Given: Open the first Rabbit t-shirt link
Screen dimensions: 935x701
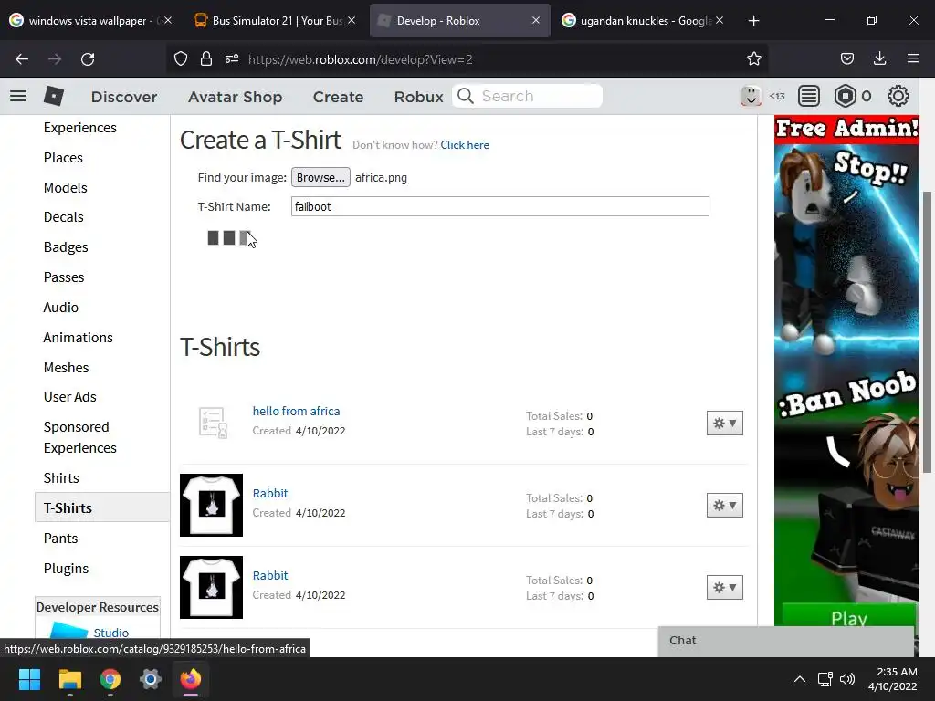Looking at the screenshot, I should pos(270,493).
